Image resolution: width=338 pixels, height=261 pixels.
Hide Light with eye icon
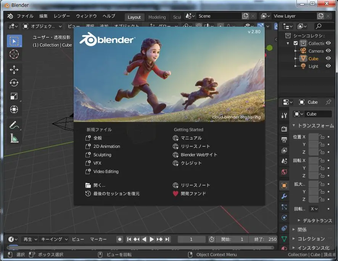point(328,66)
